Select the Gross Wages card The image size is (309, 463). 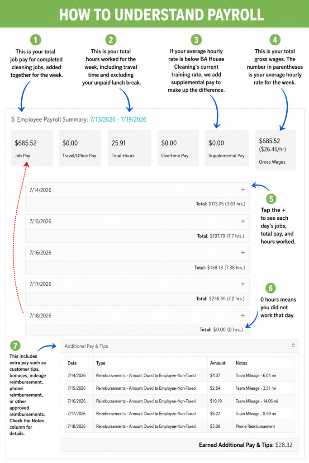(x=276, y=150)
